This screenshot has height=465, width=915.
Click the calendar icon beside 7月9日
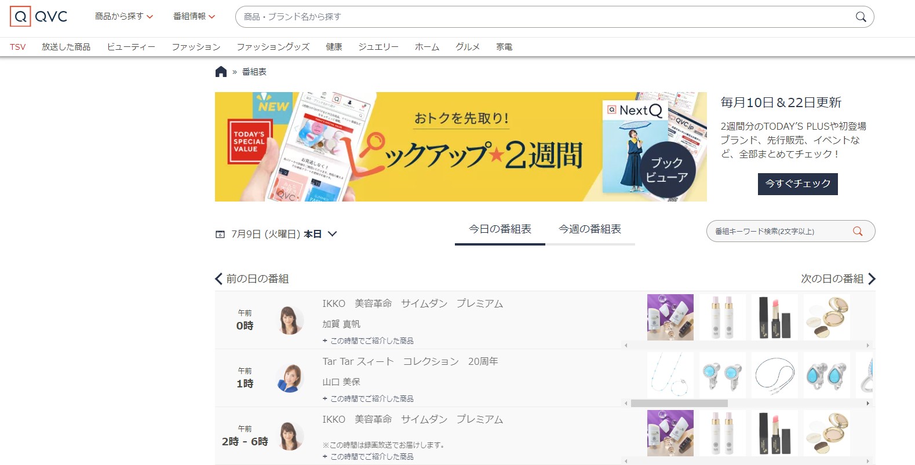(x=220, y=235)
